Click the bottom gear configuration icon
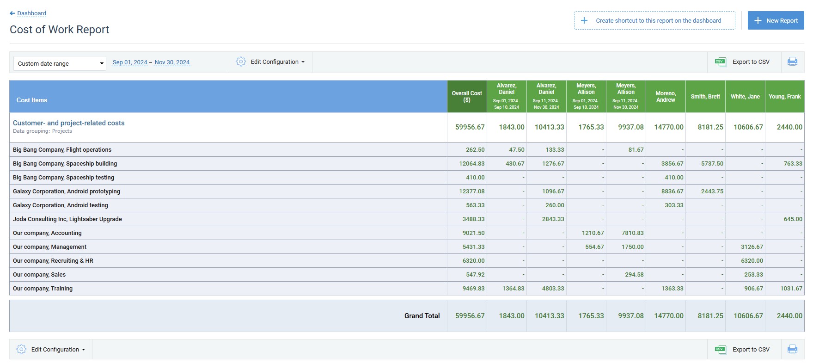 tap(21, 349)
